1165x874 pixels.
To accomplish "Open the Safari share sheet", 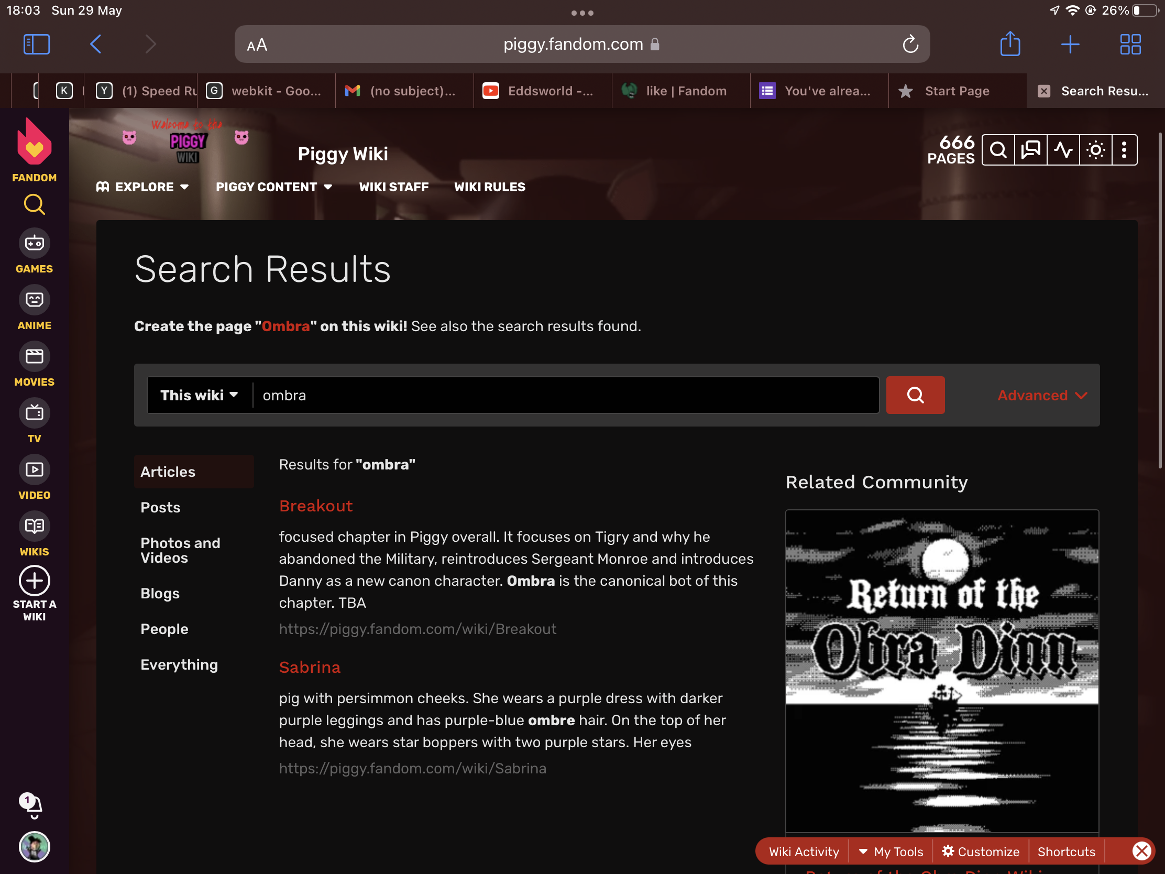I will tap(1009, 43).
